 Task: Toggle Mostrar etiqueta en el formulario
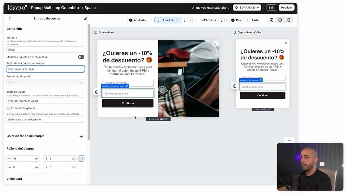click(81, 57)
